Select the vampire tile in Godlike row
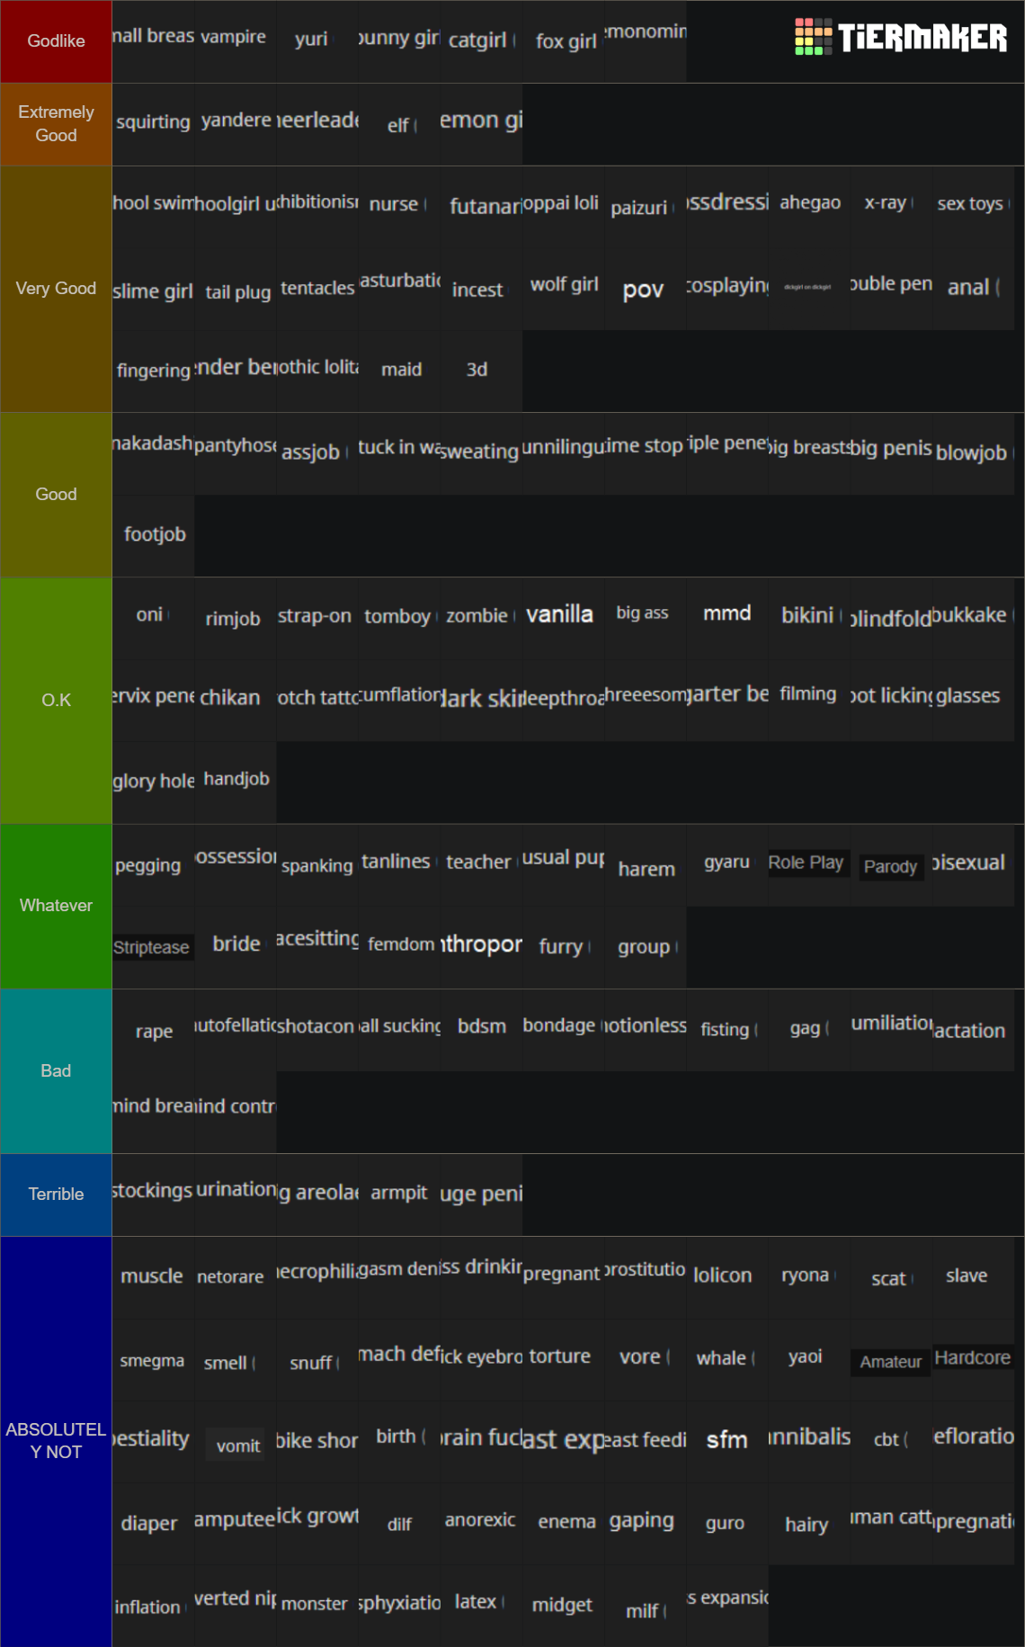Screen dimensions: 1025x1647 coord(235,41)
